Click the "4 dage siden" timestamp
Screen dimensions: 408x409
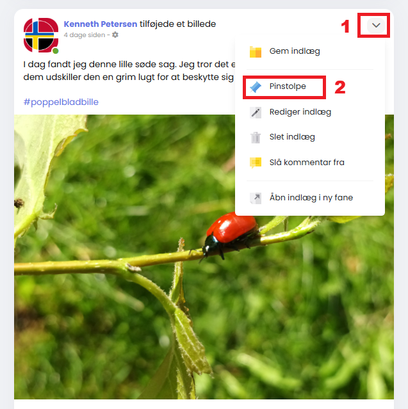pyautogui.click(x=85, y=35)
